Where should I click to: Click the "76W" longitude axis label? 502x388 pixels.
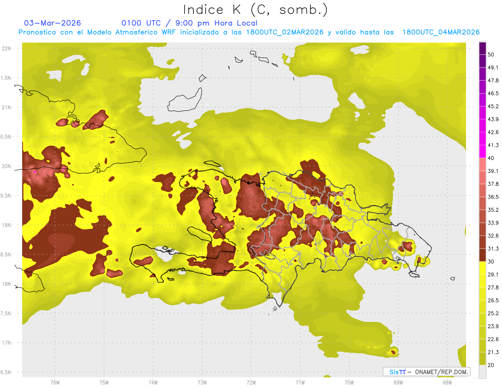tap(55, 383)
